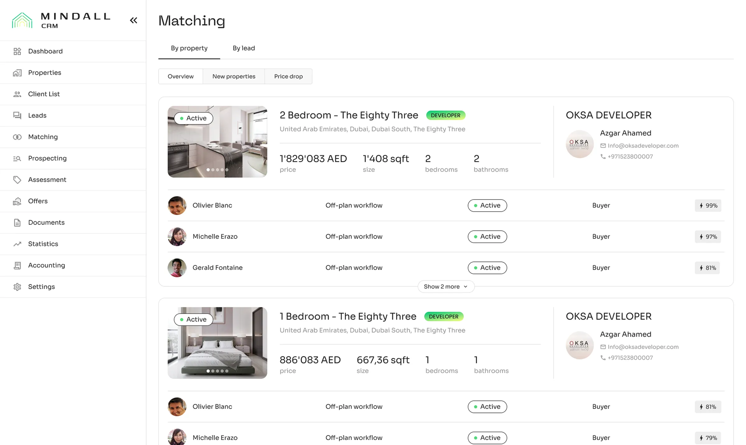Click the Offers hand icon
746x445 pixels.
coord(17,201)
